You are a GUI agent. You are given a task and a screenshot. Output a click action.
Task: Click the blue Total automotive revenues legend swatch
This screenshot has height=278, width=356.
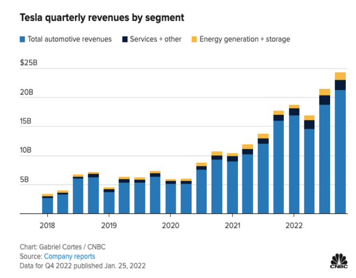tap(22, 39)
